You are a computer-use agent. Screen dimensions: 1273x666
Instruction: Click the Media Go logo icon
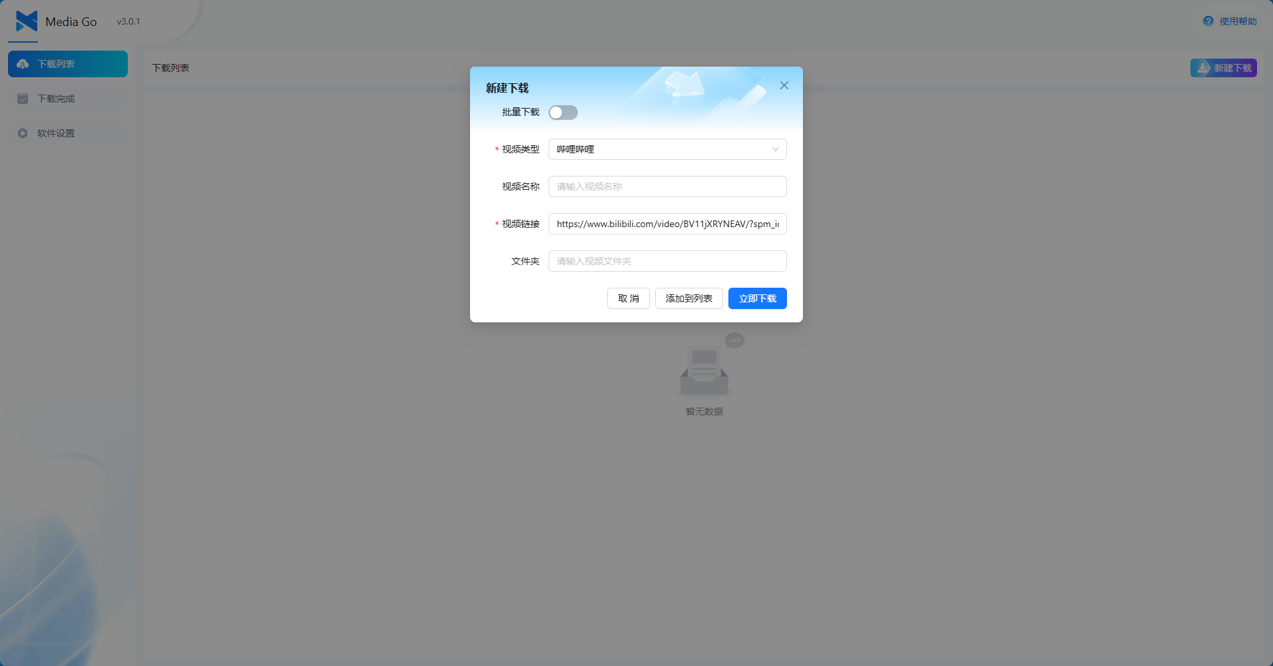27,21
